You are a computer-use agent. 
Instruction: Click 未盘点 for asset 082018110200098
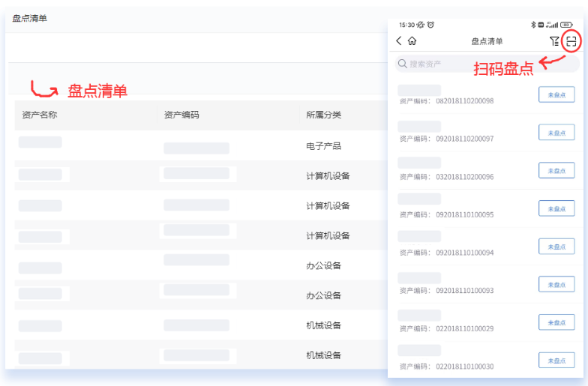coord(556,94)
